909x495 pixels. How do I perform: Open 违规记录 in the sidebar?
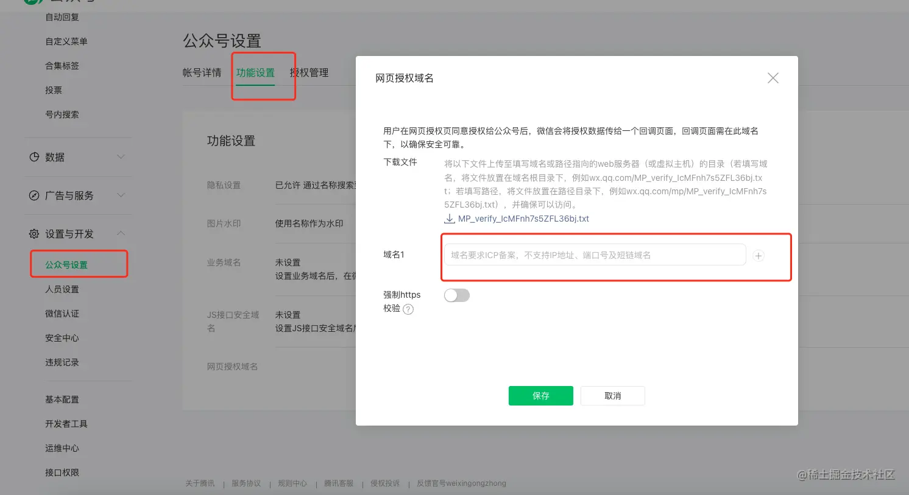pyautogui.click(x=62, y=362)
